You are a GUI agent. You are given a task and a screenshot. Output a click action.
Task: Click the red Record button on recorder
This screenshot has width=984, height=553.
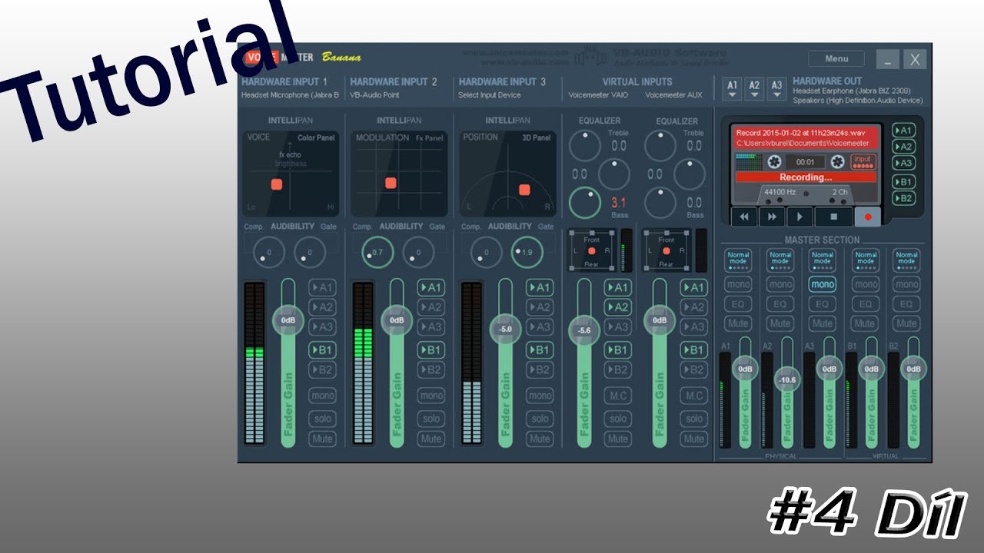(x=868, y=217)
